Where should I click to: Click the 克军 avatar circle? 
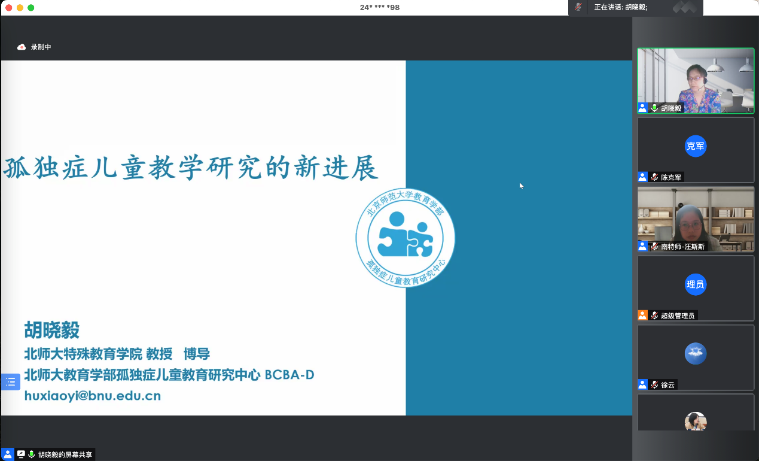click(696, 146)
